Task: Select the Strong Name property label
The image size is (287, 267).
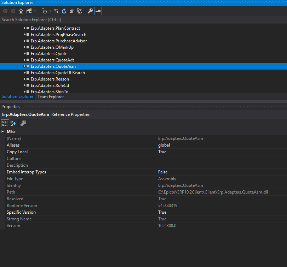Action: pyautogui.click(x=19, y=219)
